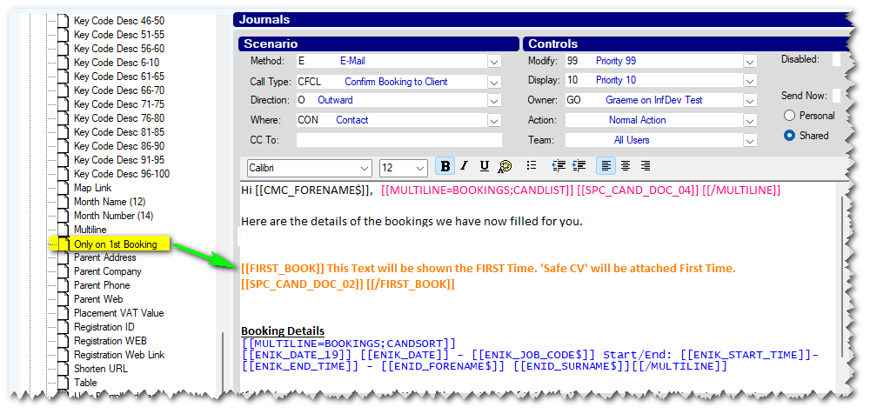Click the Parent Web document icon
This screenshot has width=870, height=414.
pyautogui.click(x=65, y=299)
